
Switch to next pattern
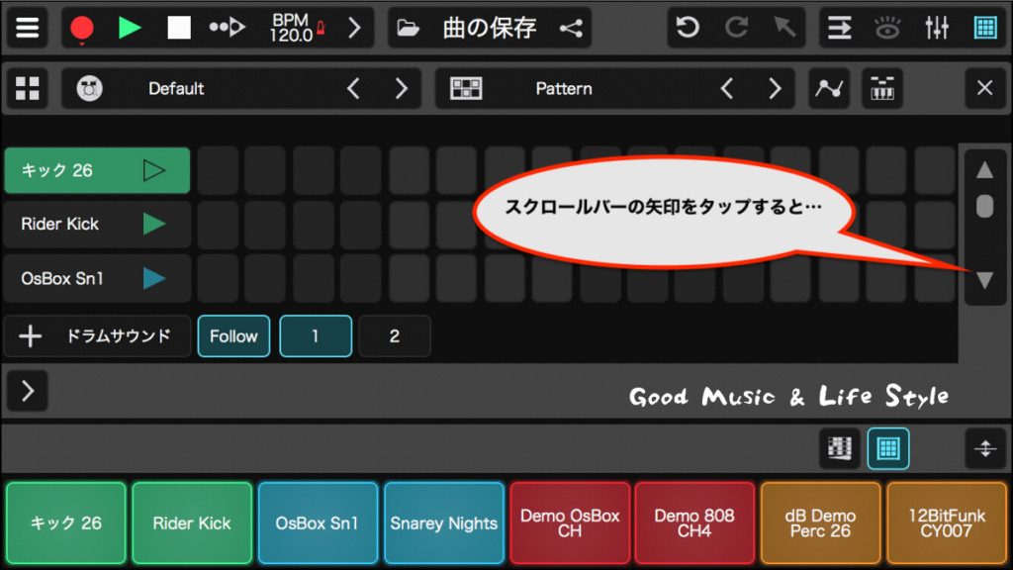click(775, 88)
